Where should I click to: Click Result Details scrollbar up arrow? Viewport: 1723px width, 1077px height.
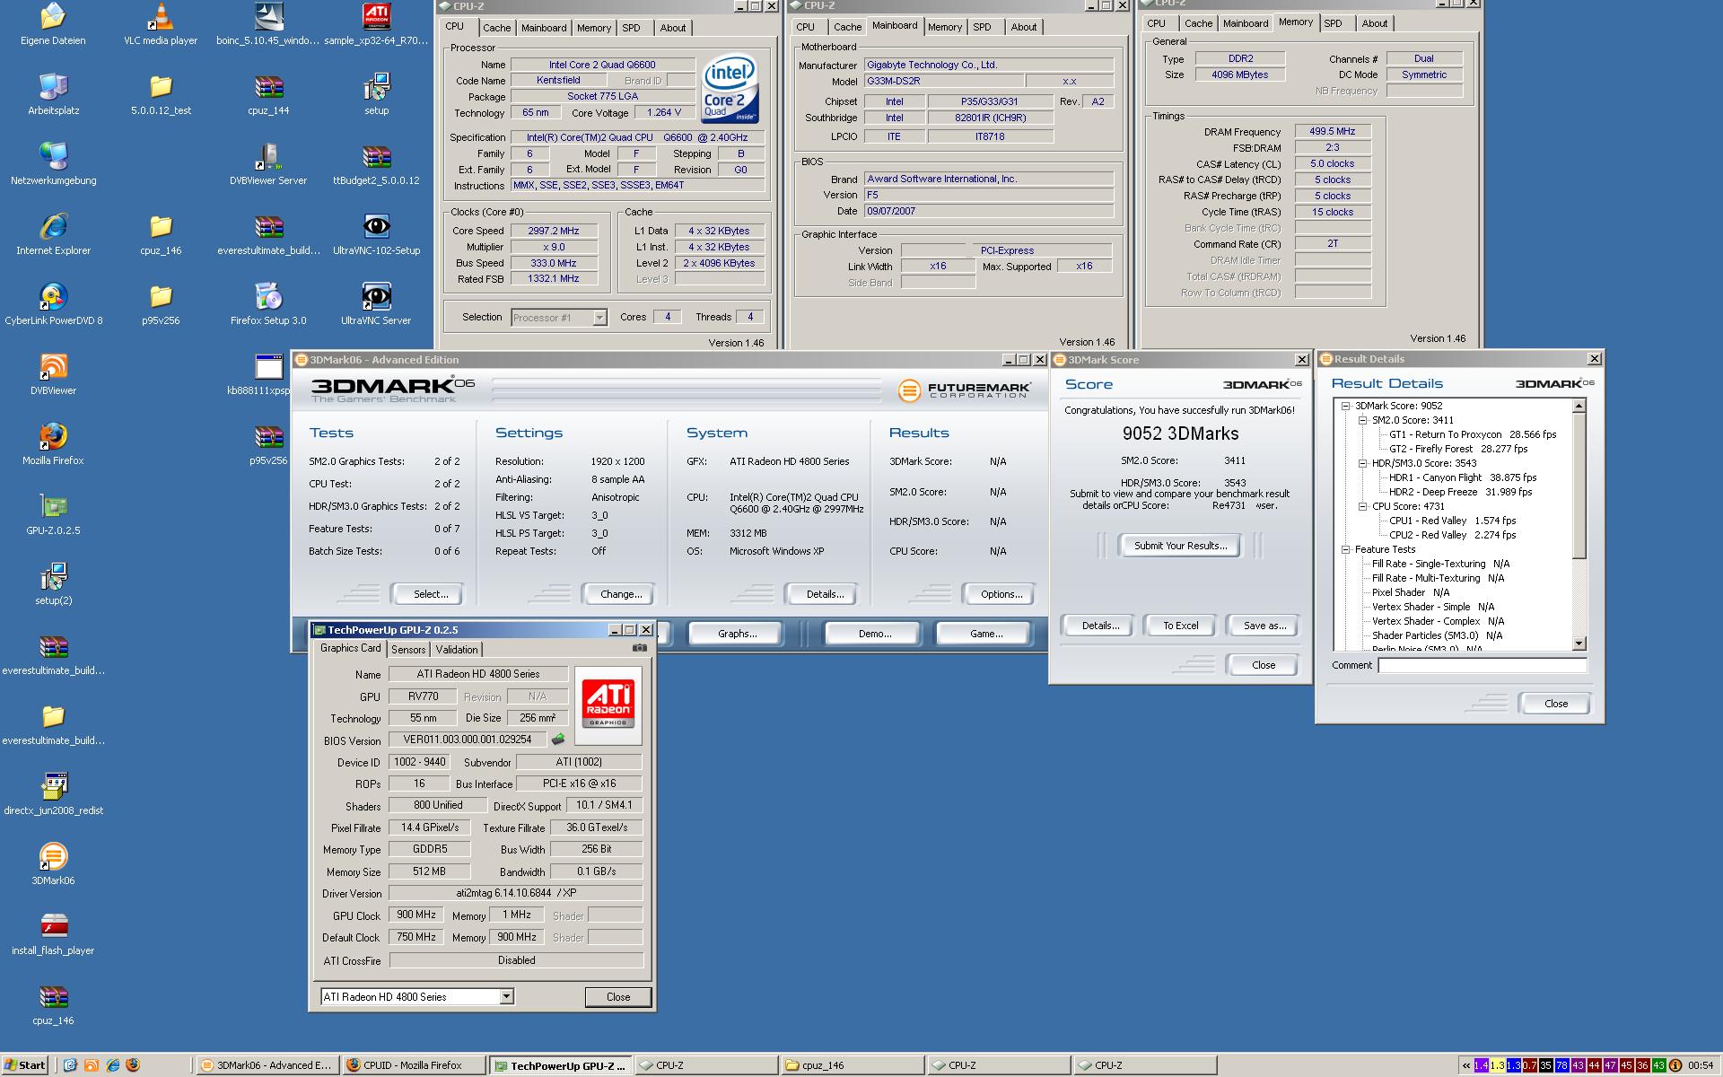1579,407
